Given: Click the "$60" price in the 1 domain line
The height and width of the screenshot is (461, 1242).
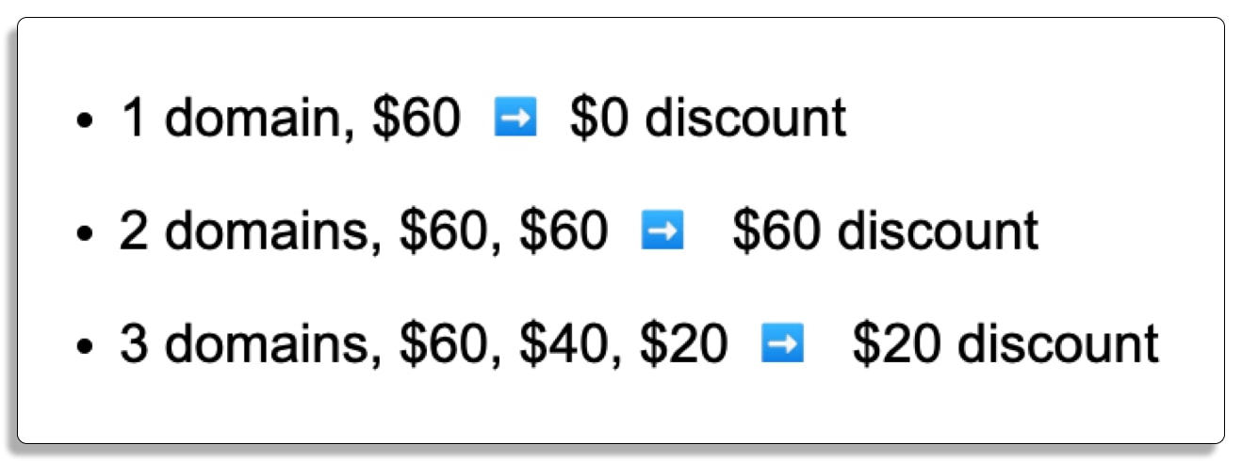Looking at the screenshot, I should (417, 120).
